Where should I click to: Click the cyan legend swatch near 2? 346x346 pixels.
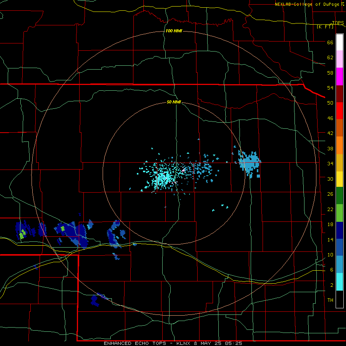coord(339,282)
